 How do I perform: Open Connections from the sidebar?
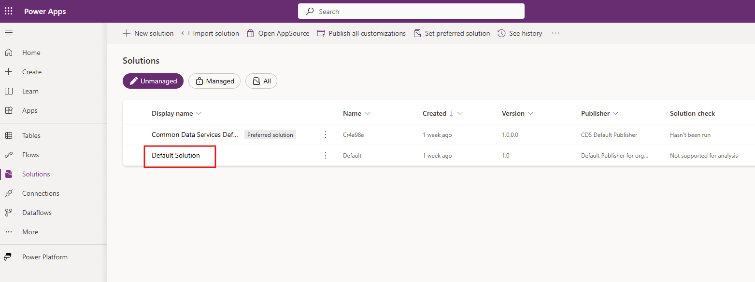pyautogui.click(x=41, y=193)
